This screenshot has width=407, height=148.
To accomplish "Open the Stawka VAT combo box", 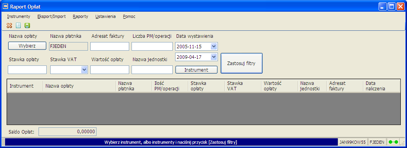I will coord(69,70).
